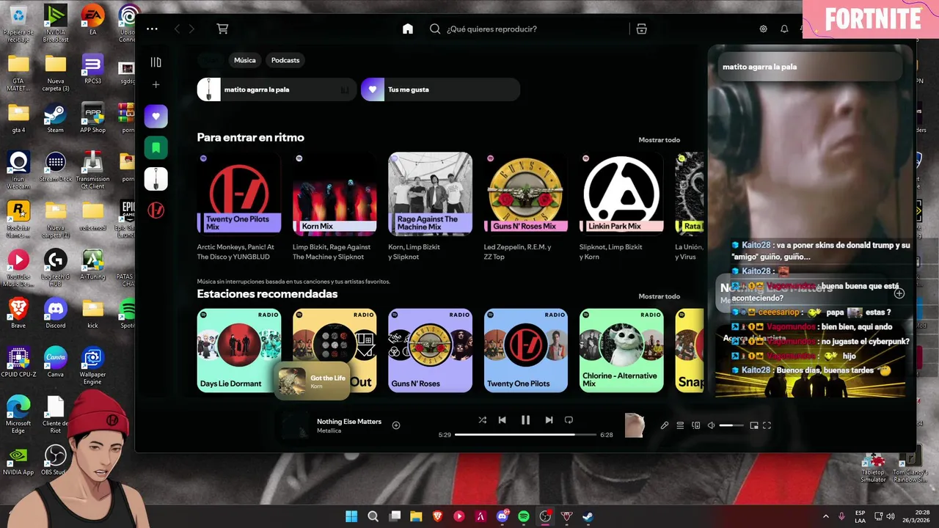Mute the volume speaker icon
939x528 pixels.
click(711, 425)
